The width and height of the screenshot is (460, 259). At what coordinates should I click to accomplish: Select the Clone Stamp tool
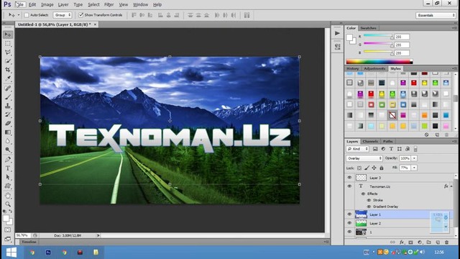8,106
